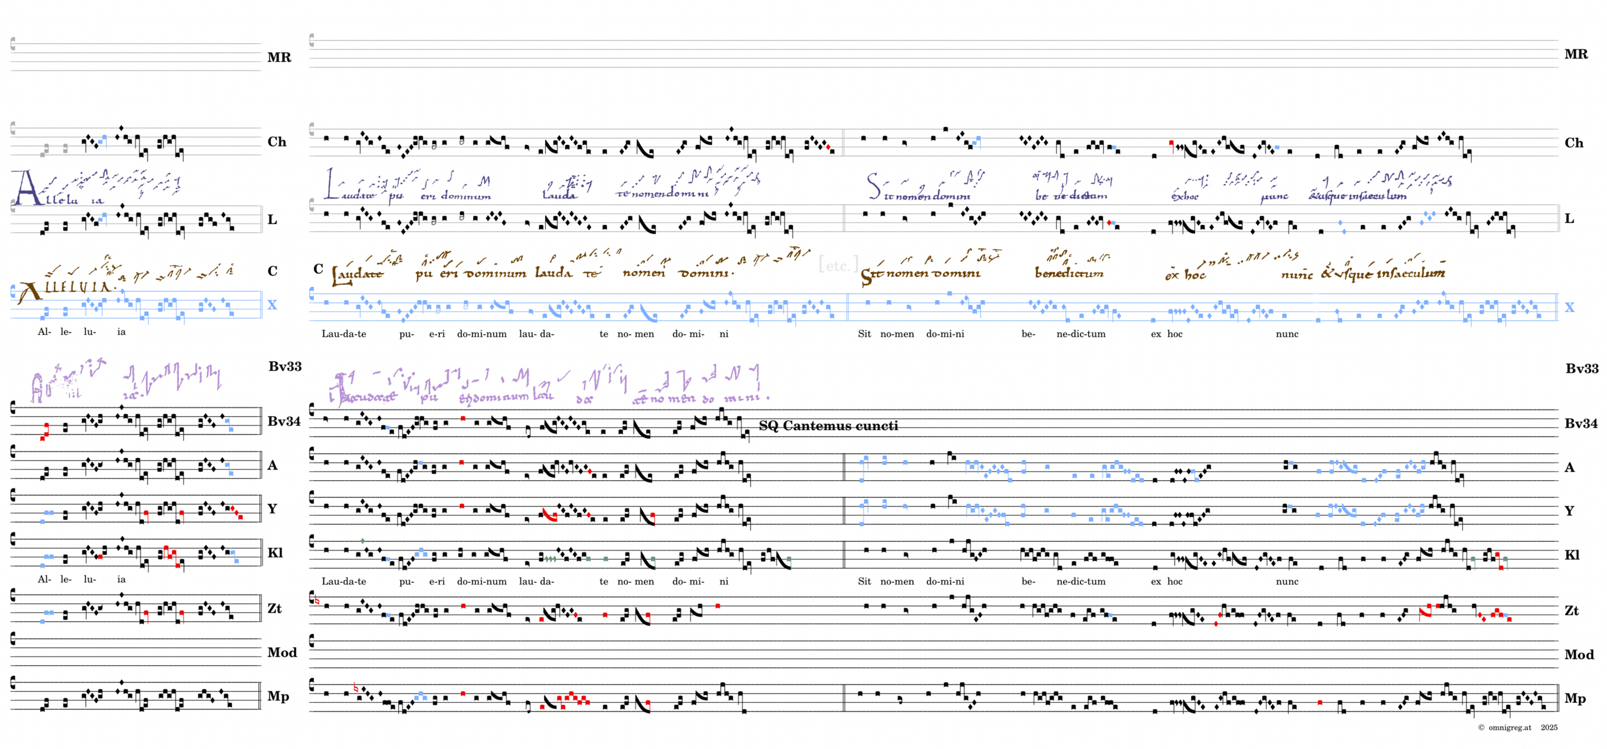Select the blue X label beside Alleluia staff
Viewport: 1607px width, 749px height.
click(x=272, y=305)
